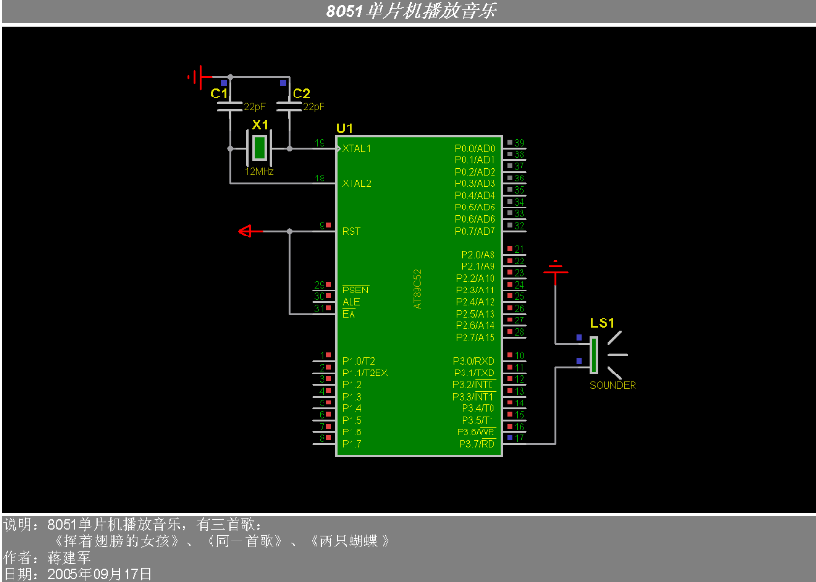Click the author line 作者：蒋建军
The height and width of the screenshot is (582, 816).
47,558
